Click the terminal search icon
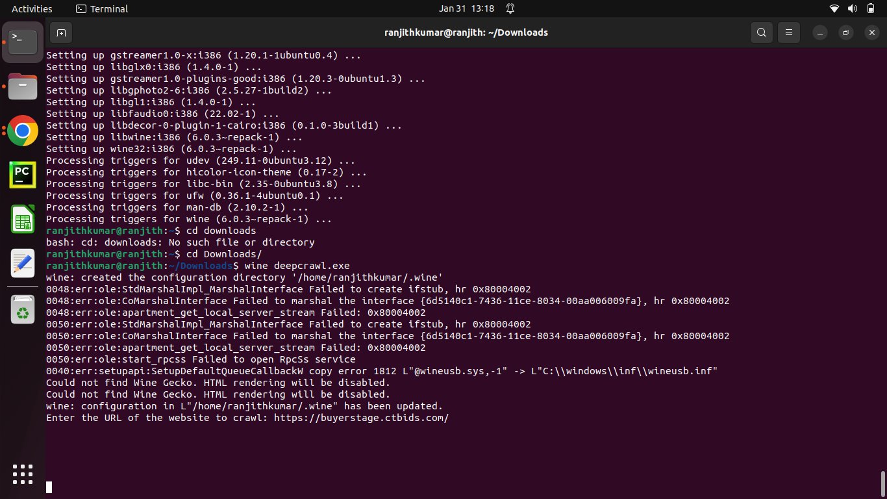 click(x=761, y=32)
